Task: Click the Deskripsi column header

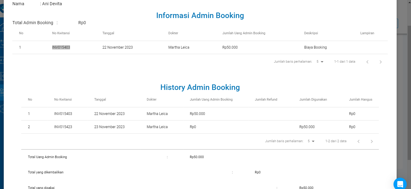Action: 311,33
